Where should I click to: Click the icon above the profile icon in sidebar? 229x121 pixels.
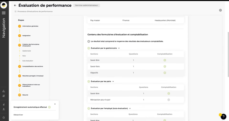(x=4, y=104)
